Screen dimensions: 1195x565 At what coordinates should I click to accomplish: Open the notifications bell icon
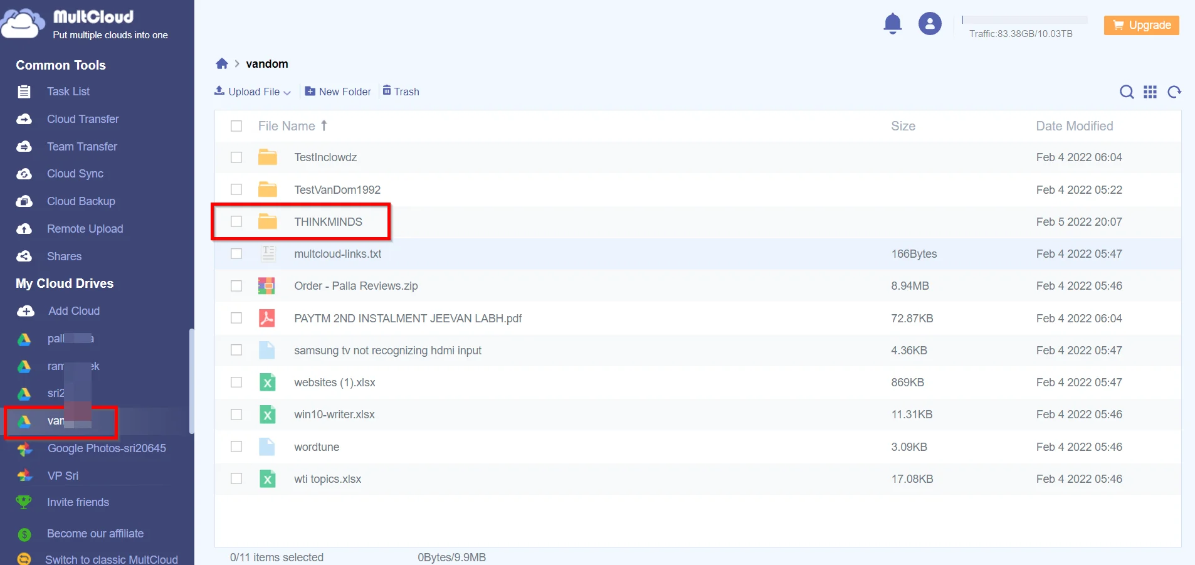(x=892, y=24)
